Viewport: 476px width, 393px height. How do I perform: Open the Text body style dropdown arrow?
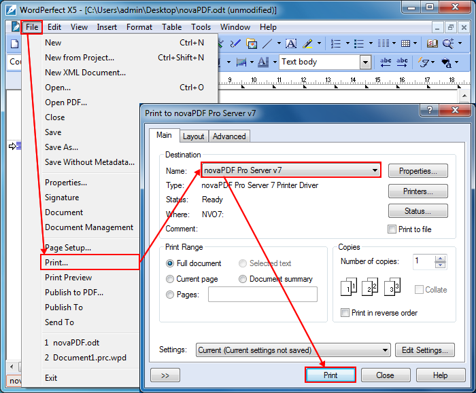click(365, 62)
